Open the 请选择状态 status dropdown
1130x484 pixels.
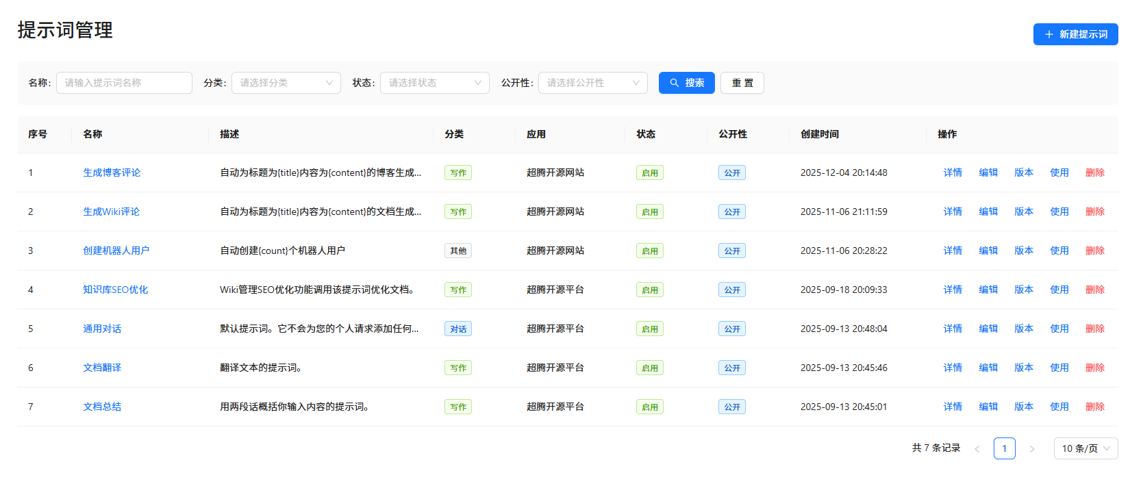click(434, 83)
